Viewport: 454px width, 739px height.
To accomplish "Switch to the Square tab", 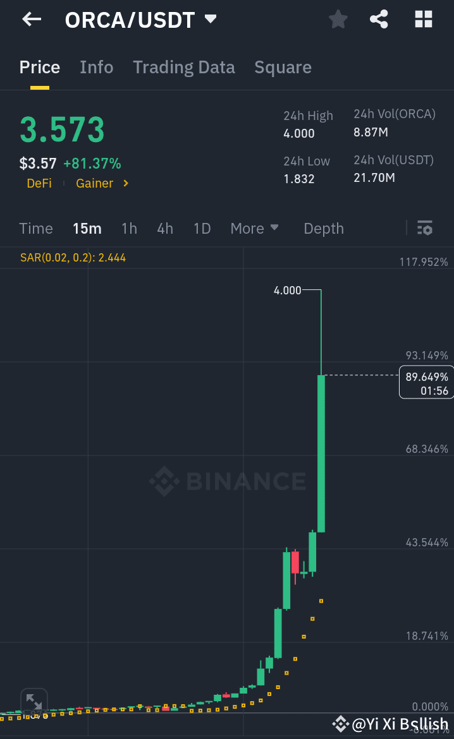I will point(283,67).
